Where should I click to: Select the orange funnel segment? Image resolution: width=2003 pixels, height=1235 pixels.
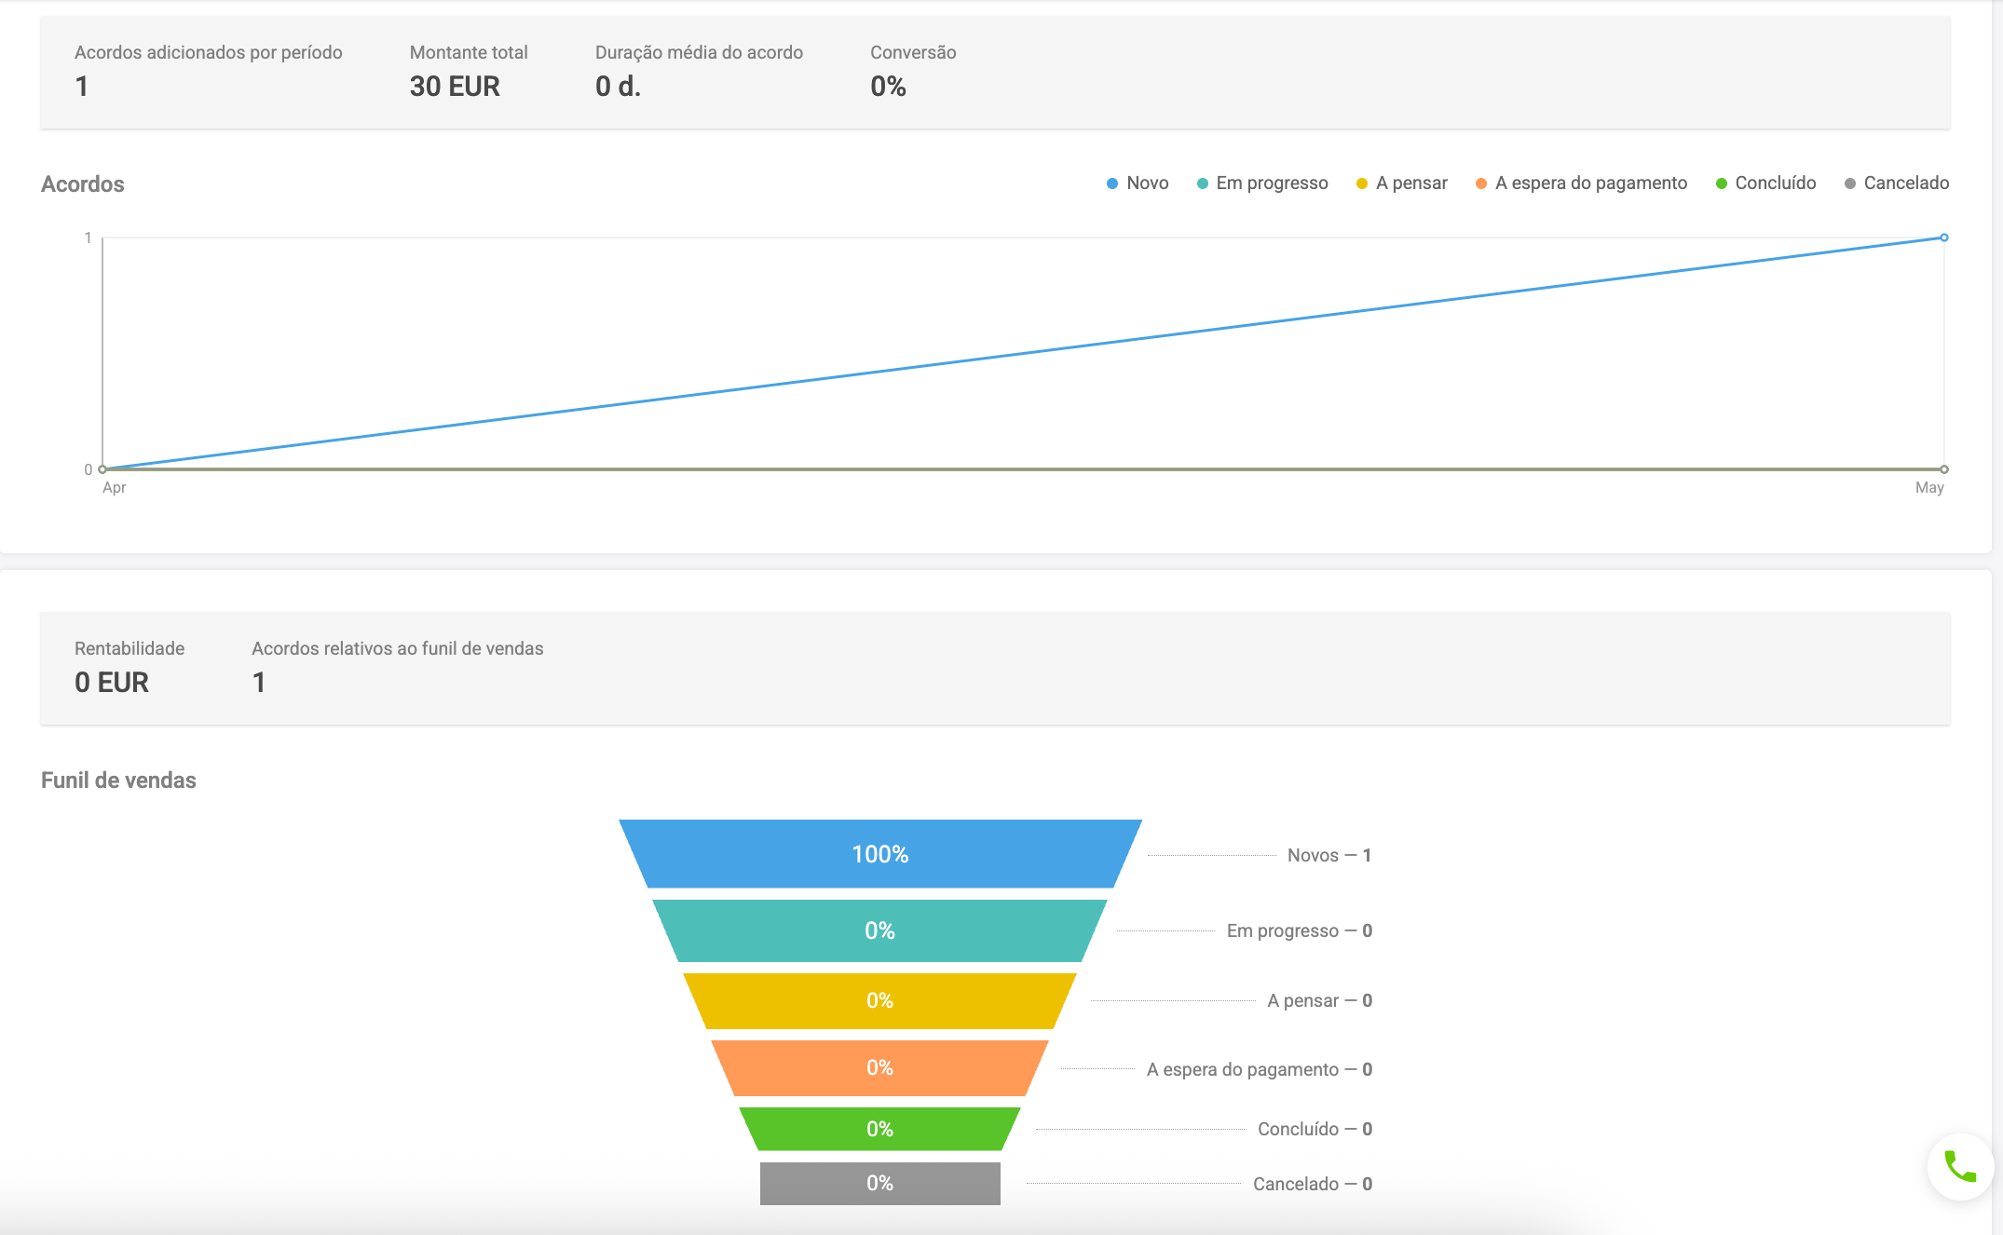879,1067
